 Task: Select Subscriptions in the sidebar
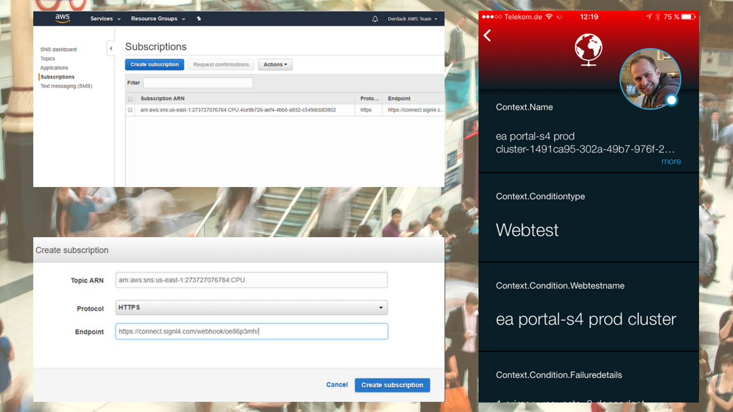tap(58, 77)
